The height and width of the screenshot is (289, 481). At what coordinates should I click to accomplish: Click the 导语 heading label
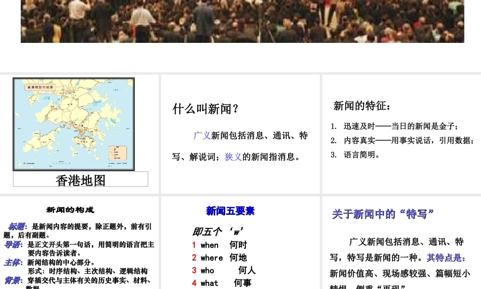point(13,245)
